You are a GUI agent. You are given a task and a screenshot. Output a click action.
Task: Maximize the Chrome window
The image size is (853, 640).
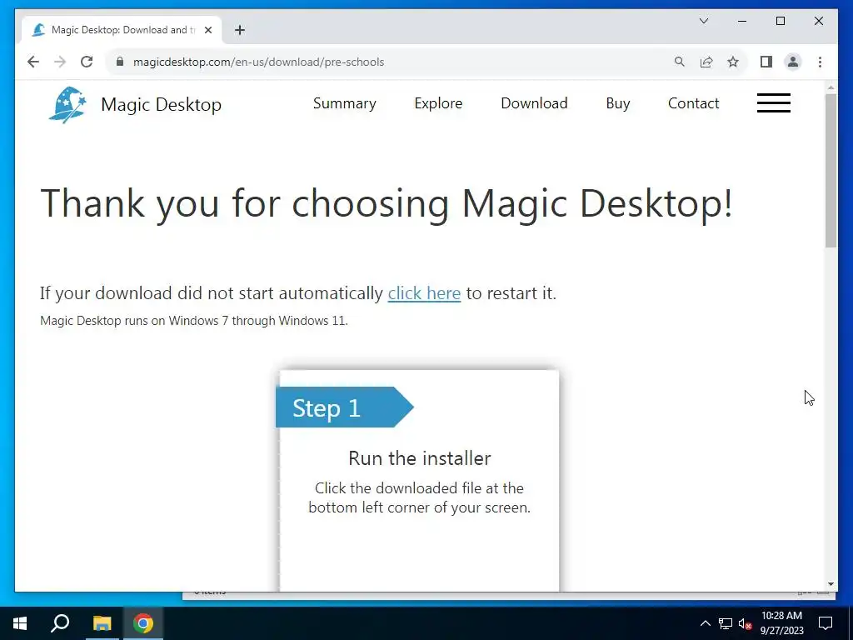(780, 21)
